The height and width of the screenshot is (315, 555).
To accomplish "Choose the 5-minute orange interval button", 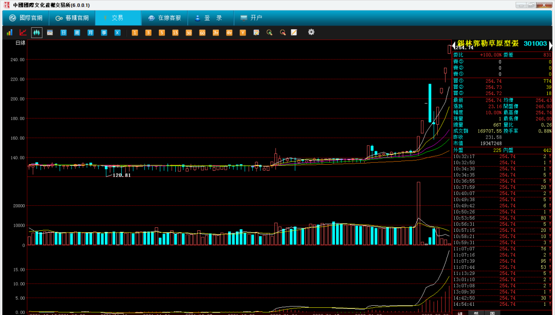I will tap(162, 32).
